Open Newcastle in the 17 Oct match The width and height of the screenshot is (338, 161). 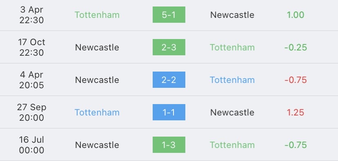[97, 48]
